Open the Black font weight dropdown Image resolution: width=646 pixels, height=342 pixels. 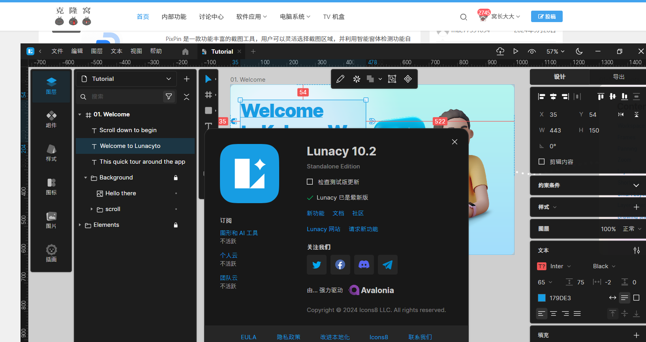[x=604, y=266]
